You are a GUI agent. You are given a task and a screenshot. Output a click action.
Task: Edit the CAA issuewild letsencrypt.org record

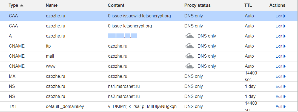click(x=280, y=16)
